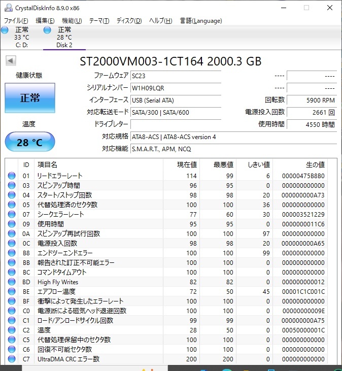Screen dimensions: 342x371
Task: Click the CrystalDiskInfo title bar app icon
Action: (x=9, y=8)
